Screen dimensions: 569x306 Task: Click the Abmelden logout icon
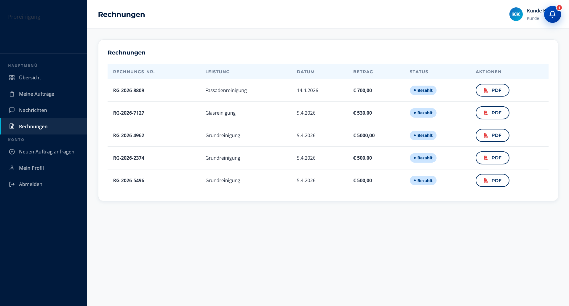[12, 184]
